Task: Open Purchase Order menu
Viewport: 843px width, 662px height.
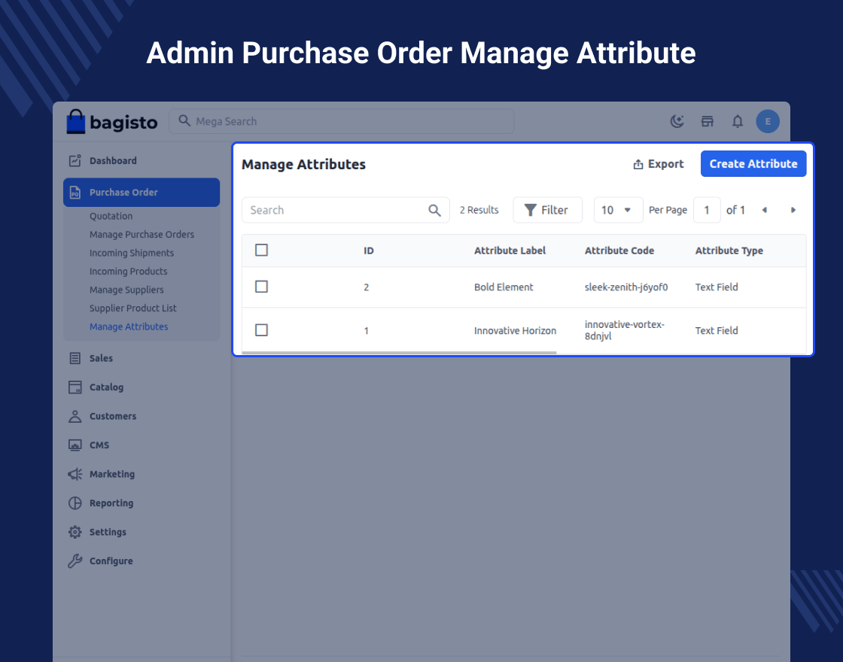Action: [142, 193]
